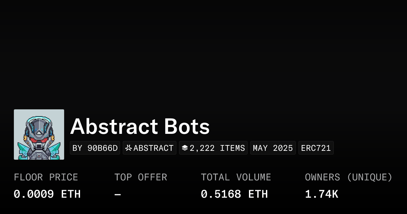Click the ABSTRACT chain name text

click(153, 148)
